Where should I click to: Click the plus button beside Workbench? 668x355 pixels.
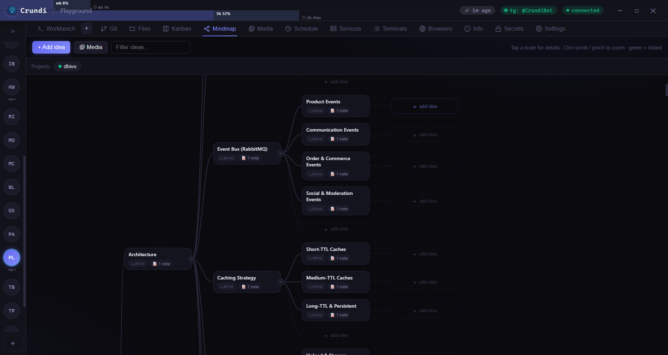tap(87, 29)
